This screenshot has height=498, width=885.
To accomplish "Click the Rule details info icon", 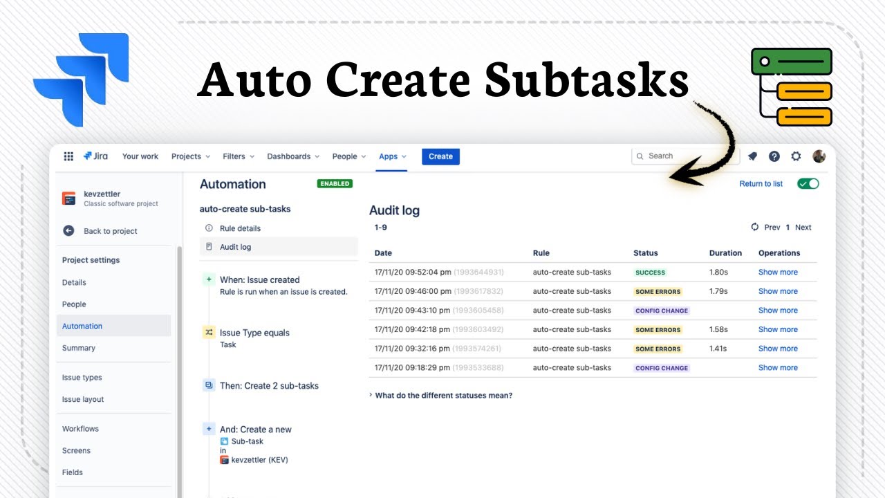I will pyautogui.click(x=209, y=228).
